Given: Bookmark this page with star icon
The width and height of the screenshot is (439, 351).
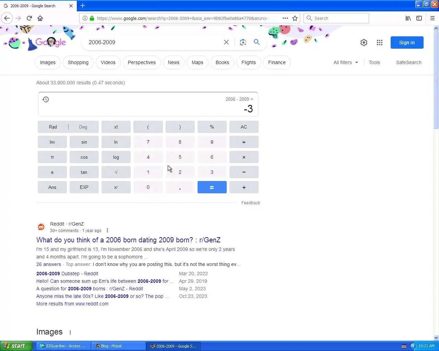Looking at the screenshot, I should [x=295, y=18].
